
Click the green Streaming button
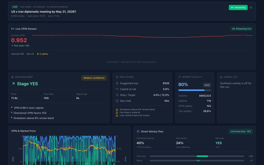238,8
